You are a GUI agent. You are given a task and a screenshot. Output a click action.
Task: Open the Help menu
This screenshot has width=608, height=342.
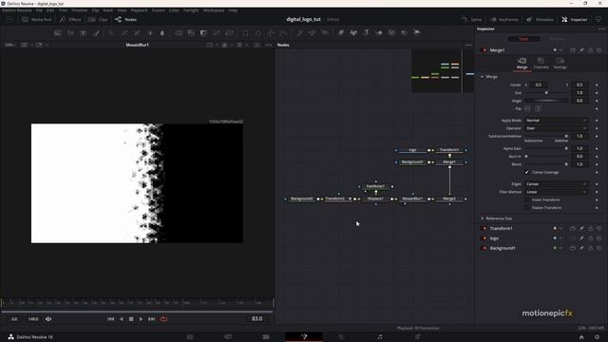[x=233, y=10]
